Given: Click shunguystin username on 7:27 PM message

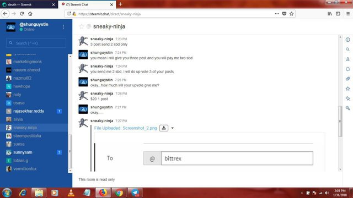Looking at the screenshot, I should [101, 107].
